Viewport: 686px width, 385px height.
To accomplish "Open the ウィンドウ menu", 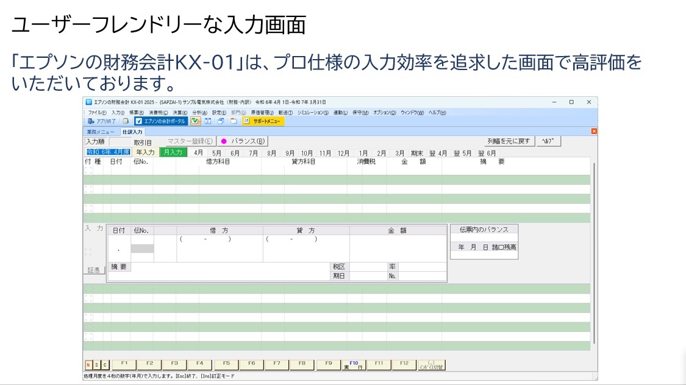I will point(412,113).
